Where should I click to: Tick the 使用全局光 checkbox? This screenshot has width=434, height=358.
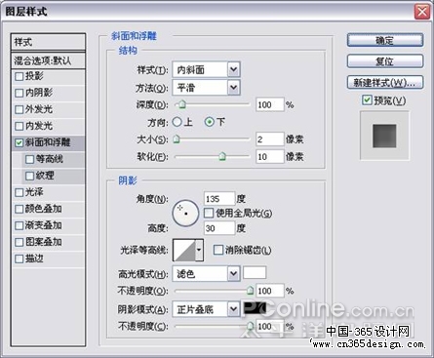point(209,213)
